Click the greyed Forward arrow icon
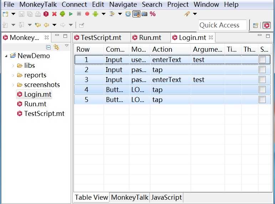 (63, 25)
